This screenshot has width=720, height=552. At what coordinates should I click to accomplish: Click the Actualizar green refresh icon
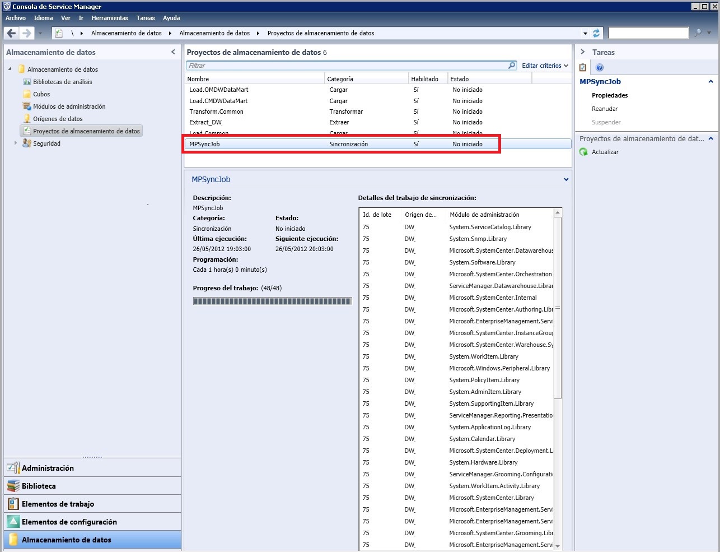(x=583, y=152)
